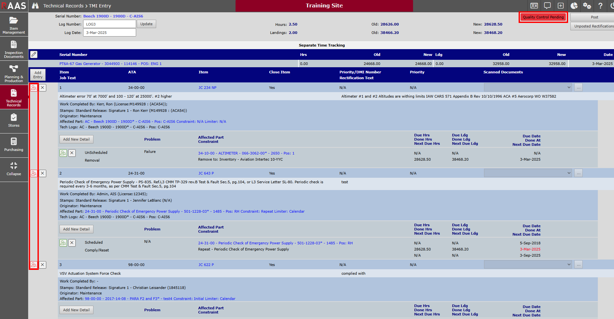Open the Purchasing module
Viewport: 614px width, 319px height.
[14, 145]
